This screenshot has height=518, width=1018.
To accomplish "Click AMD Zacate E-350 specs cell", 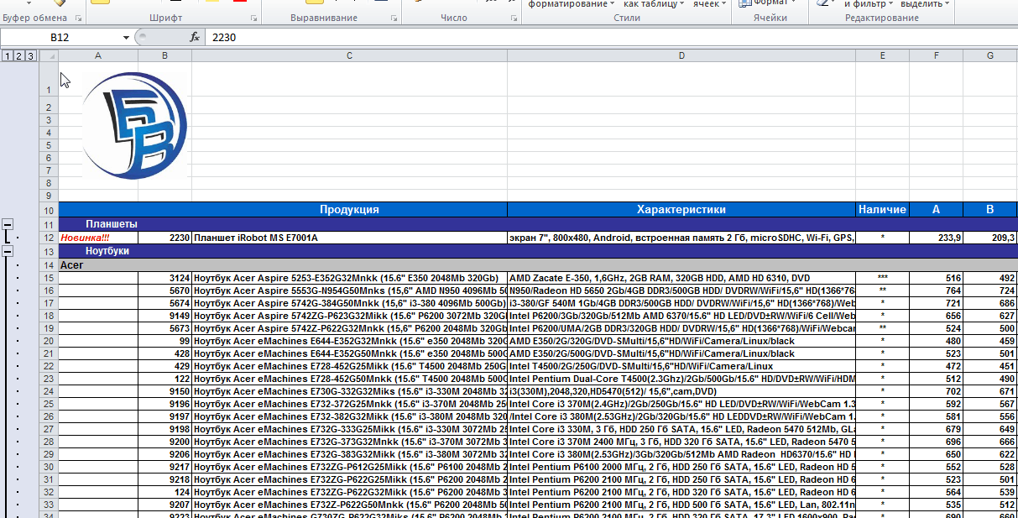I will (x=681, y=278).
